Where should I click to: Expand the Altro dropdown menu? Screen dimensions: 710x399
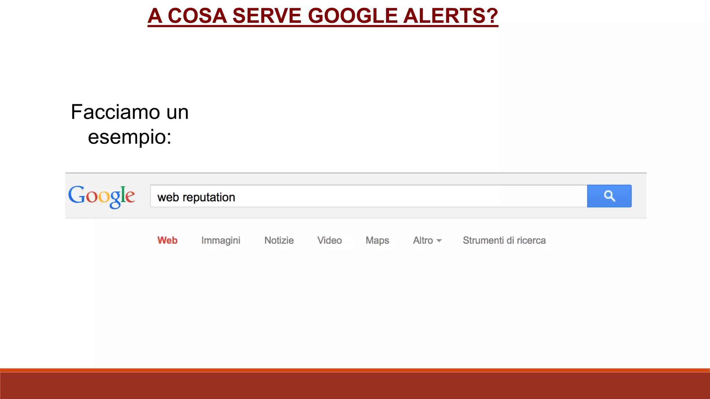(x=427, y=240)
